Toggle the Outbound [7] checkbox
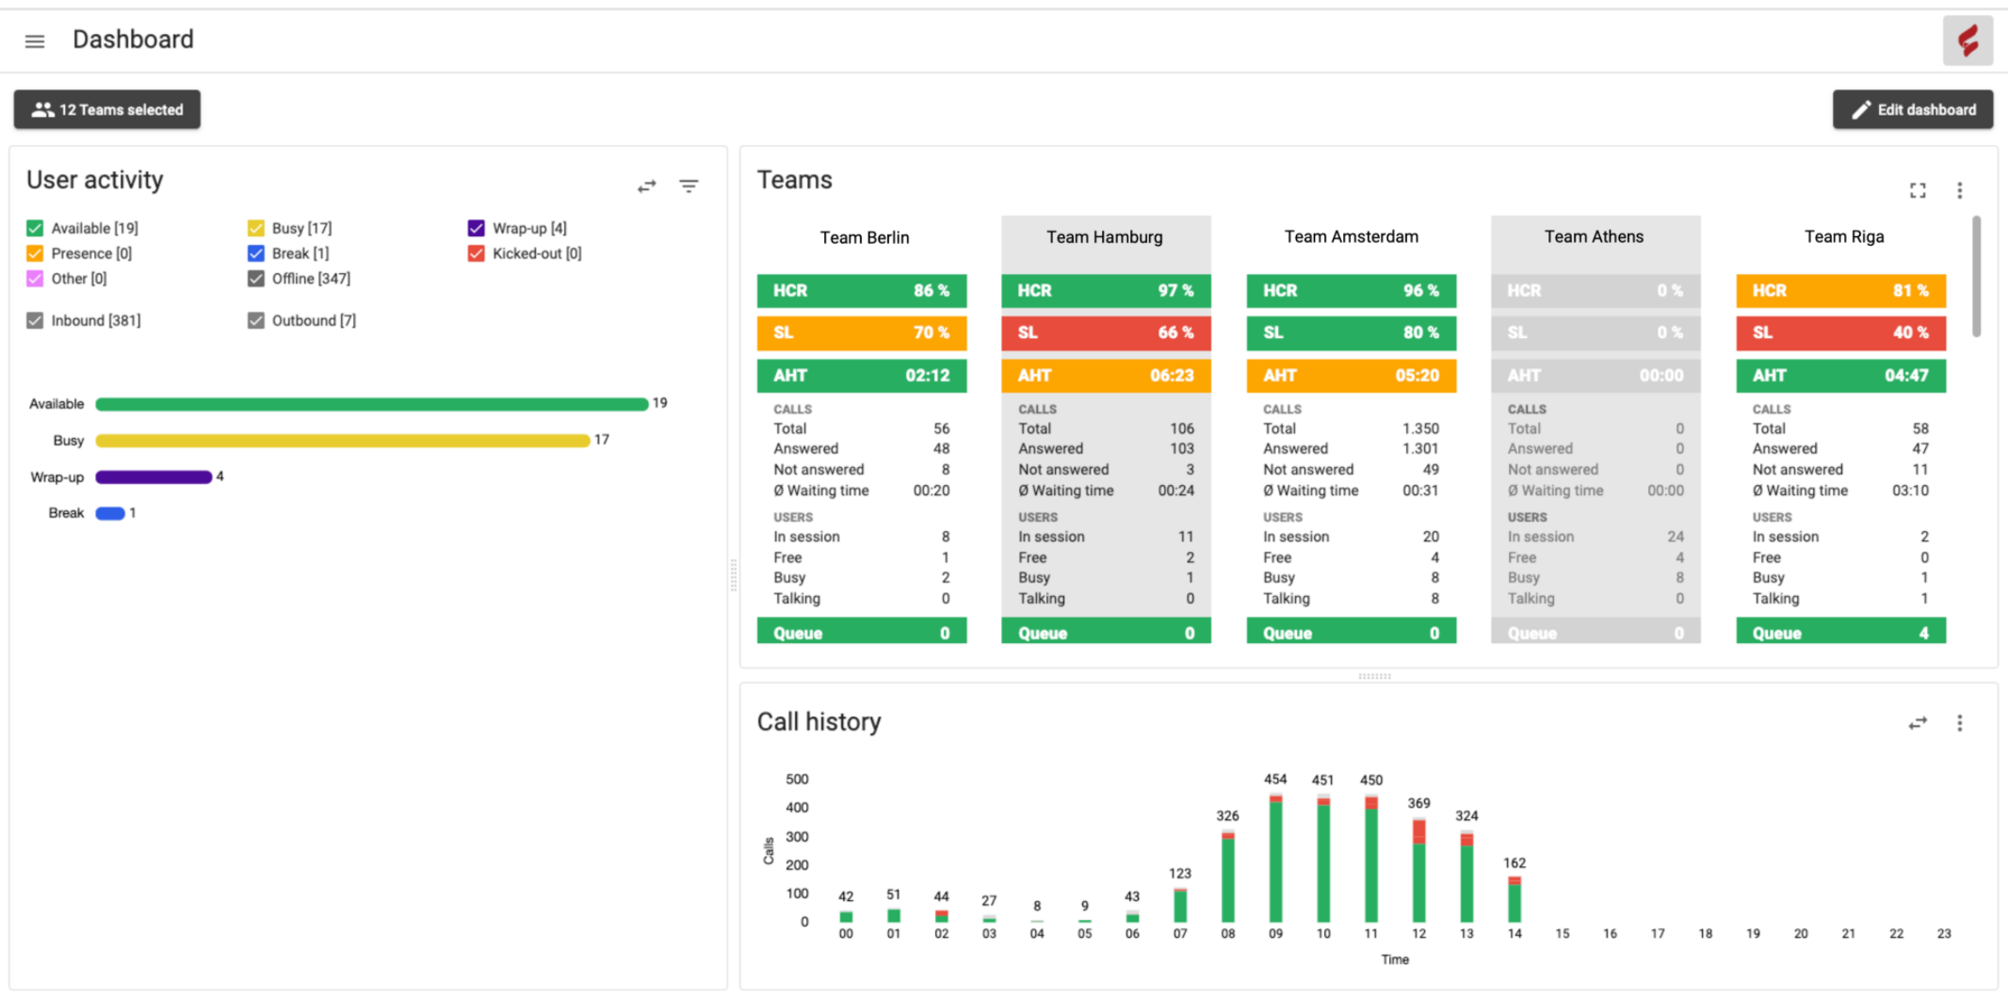The image size is (2008, 998). tap(255, 320)
